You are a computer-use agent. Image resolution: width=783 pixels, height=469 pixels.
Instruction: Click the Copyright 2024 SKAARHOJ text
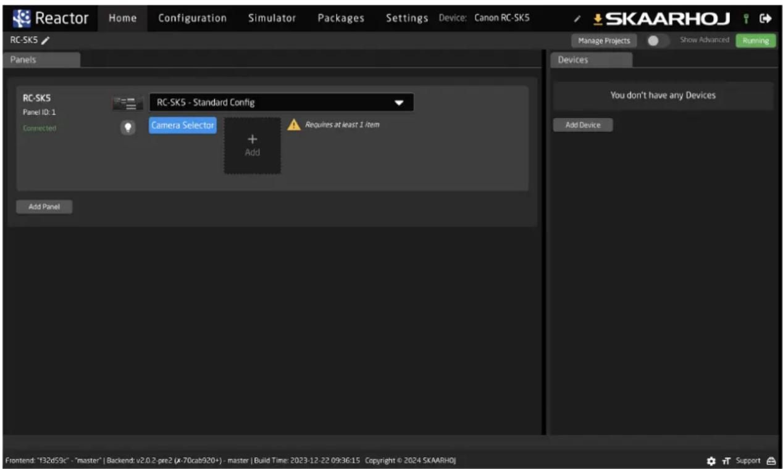[411, 461]
